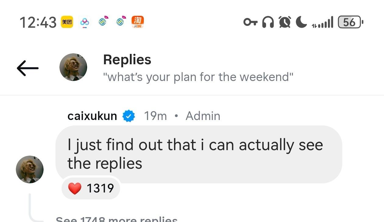Screen dimensions: 384x222
Task: Open the caixukun username profile
Action: click(x=92, y=116)
